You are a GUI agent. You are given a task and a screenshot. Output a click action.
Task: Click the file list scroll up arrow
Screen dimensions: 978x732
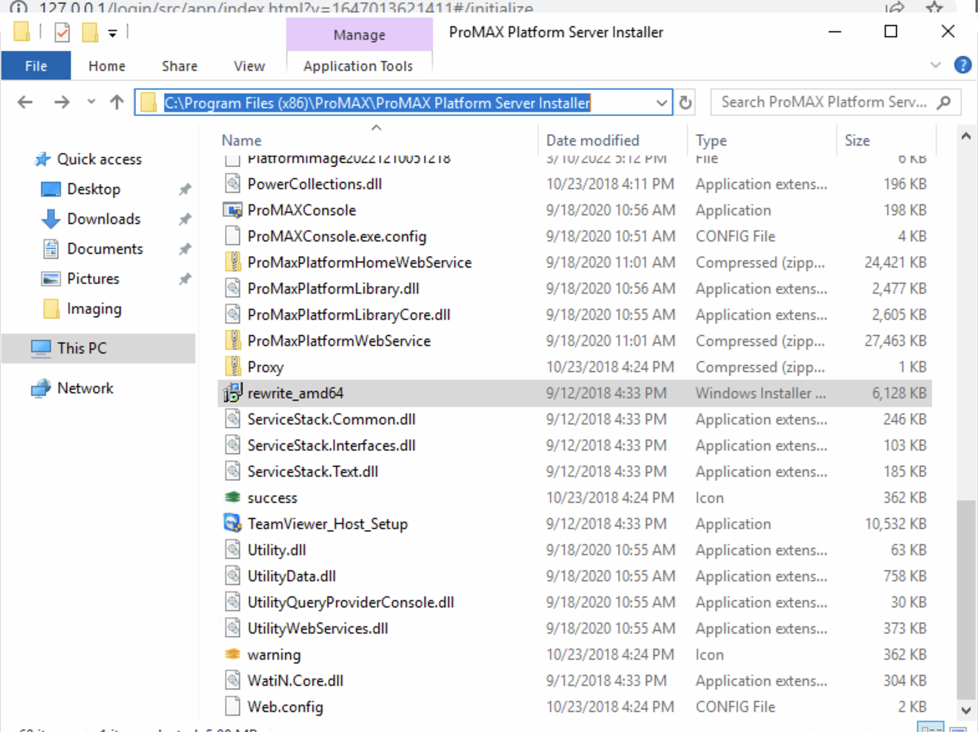point(966,136)
